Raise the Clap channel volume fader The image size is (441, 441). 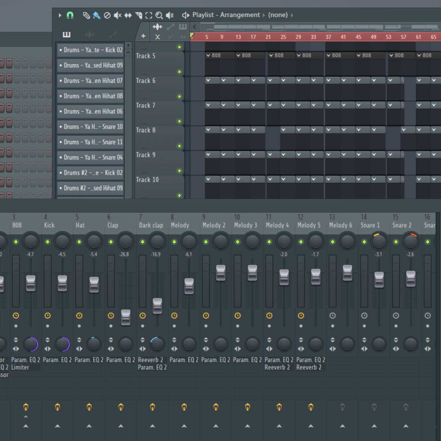(125, 318)
